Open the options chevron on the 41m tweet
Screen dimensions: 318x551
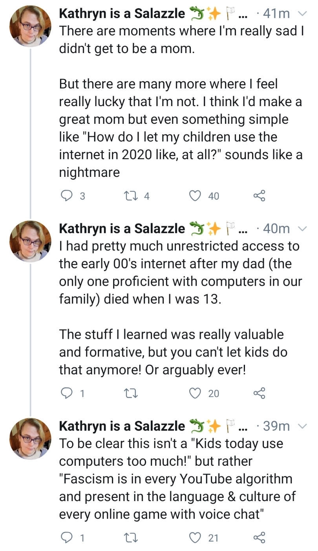click(x=302, y=14)
